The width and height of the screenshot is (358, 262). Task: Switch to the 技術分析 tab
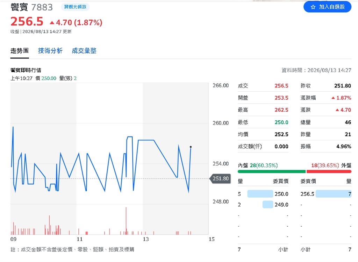(50, 51)
